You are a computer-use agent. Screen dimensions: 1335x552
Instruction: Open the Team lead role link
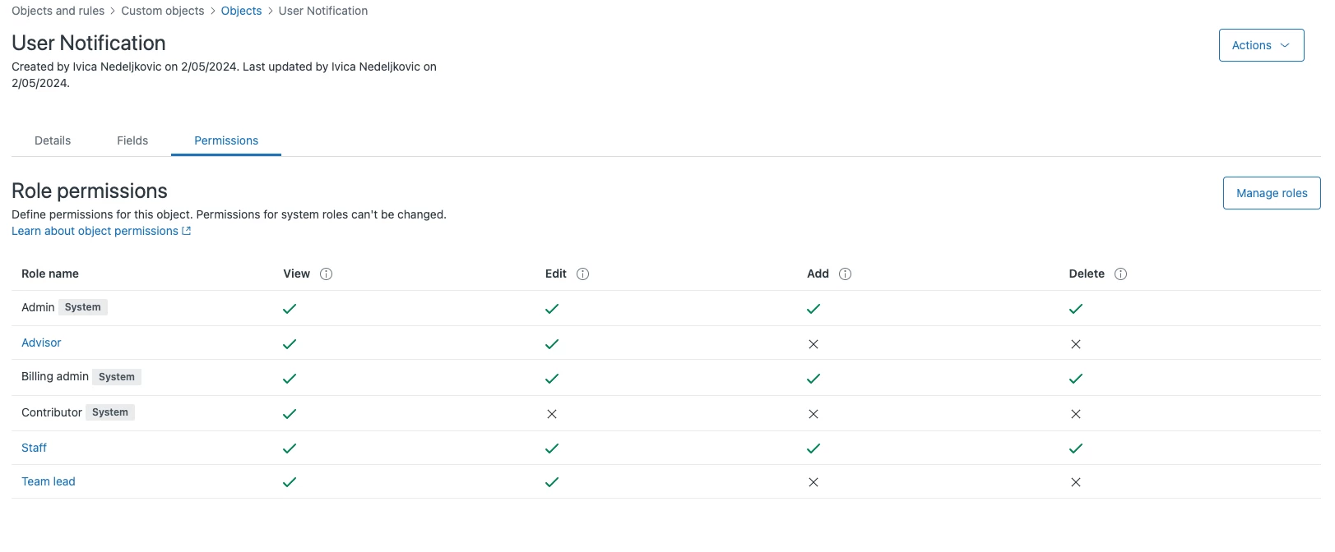(49, 481)
